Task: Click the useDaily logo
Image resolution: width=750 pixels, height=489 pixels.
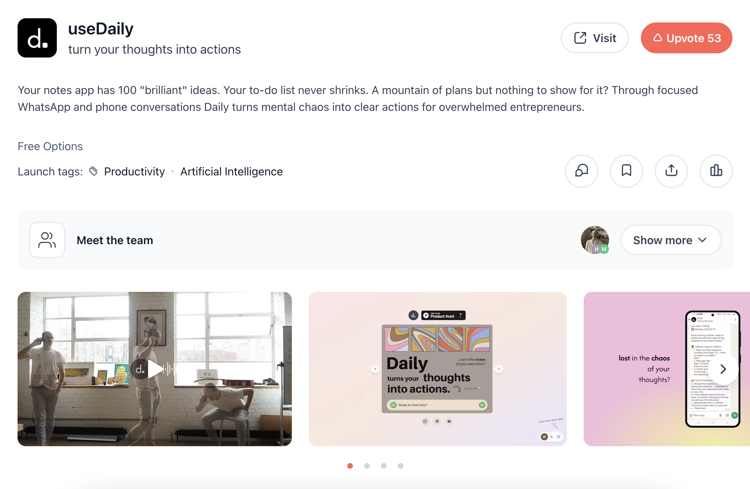Action: [x=37, y=38]
